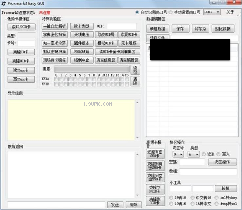Click 模拟UID卡 button
Screen dimensions: 242x210
coord(106,43)
